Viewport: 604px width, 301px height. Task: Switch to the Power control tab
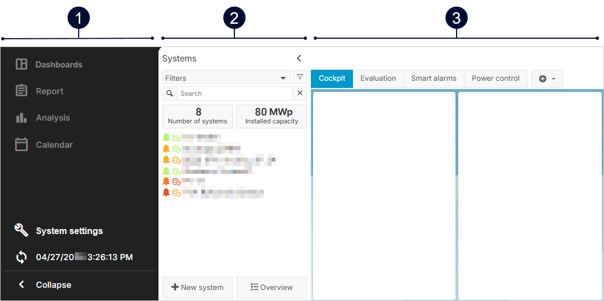click(x=496, y=79)
